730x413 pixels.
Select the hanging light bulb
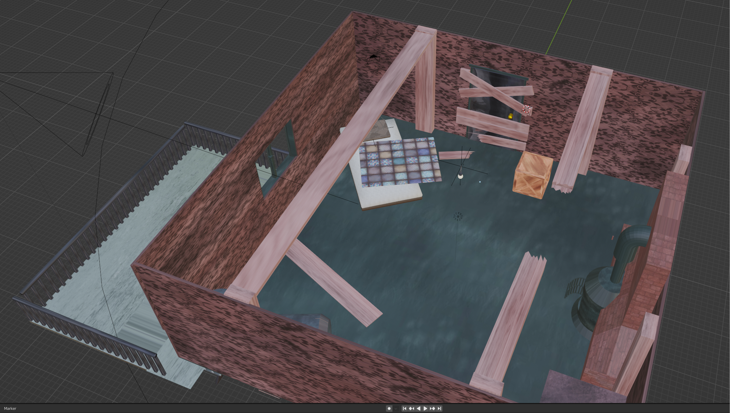coord(461,176)
